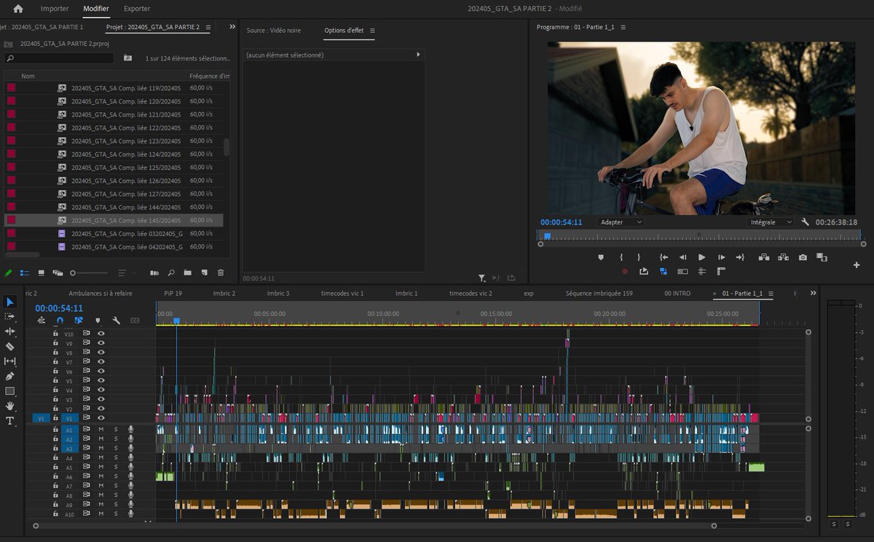Create a new bin in Project panel
The image size is (874, 542).
[187, 272]
